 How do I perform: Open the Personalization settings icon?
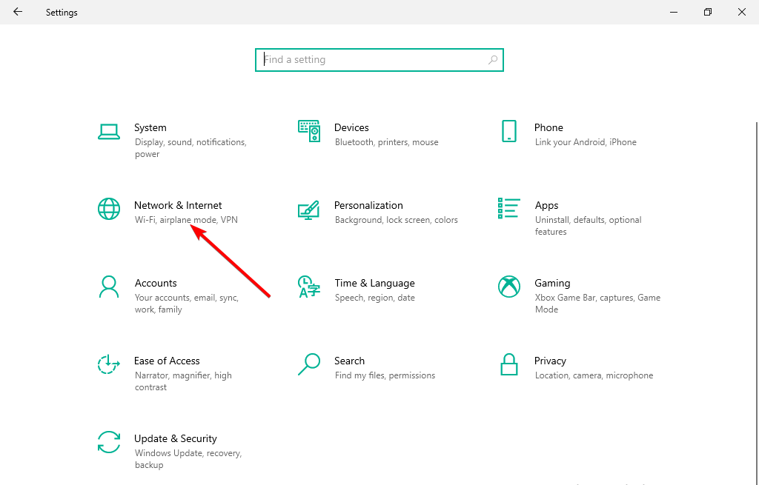point(308,210)
